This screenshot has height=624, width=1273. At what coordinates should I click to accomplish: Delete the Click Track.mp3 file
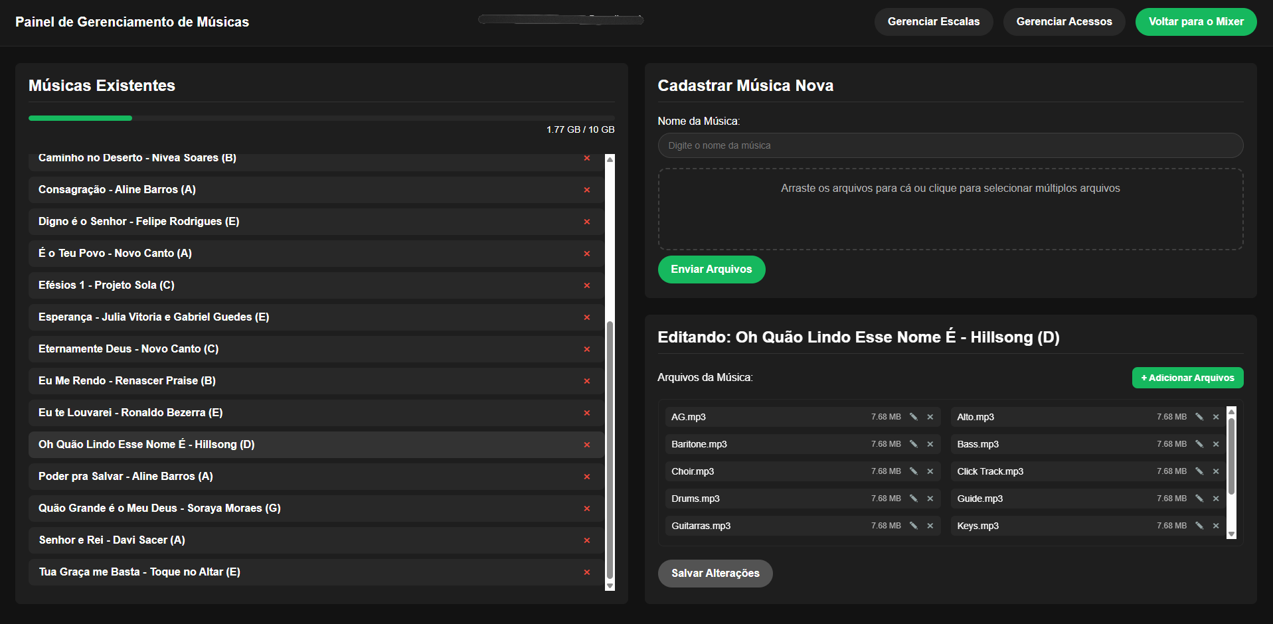1215,471
